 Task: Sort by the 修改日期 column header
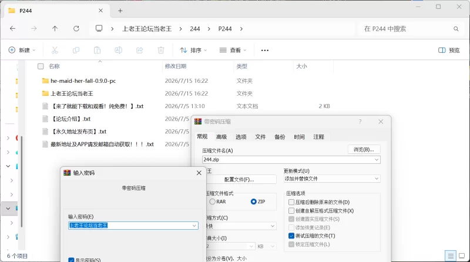176,66
